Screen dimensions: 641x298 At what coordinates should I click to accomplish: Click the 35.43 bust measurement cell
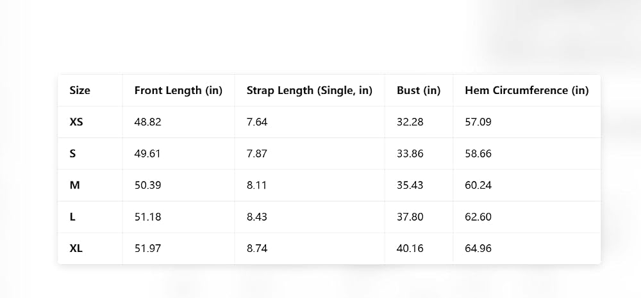(x=410, y=185)
